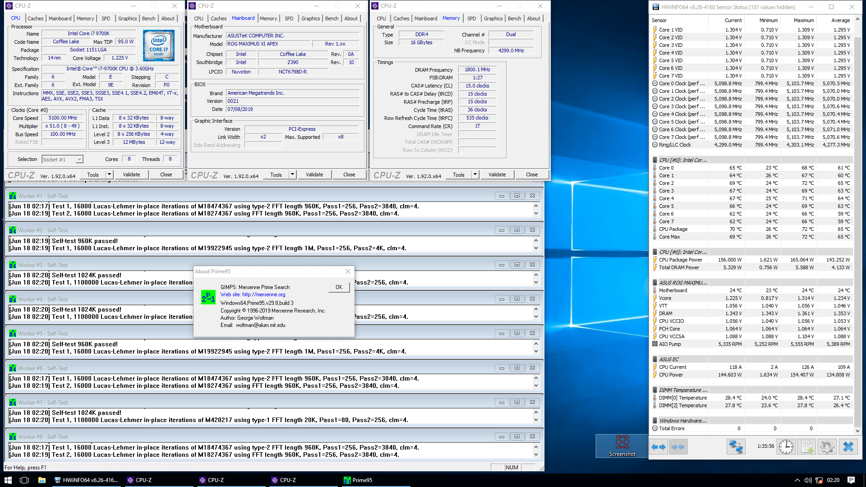Click Validate in Memory CPU-Z window
The image size is (866, 487).
pyautogui.click(x=497, y=175)
